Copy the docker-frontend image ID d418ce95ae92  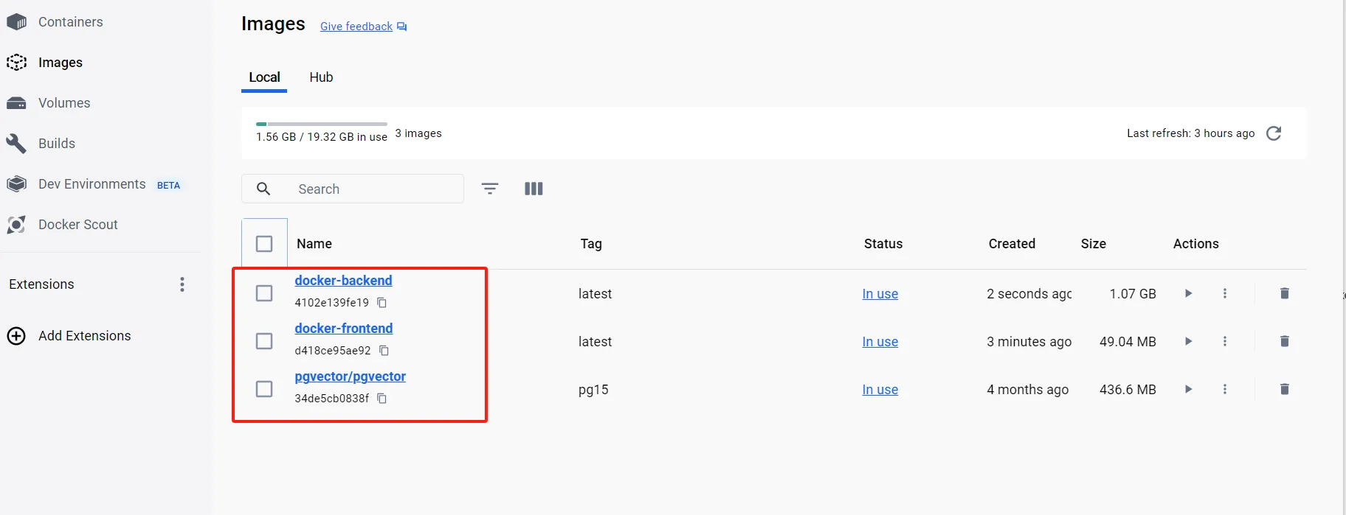[x=384, y=351]
